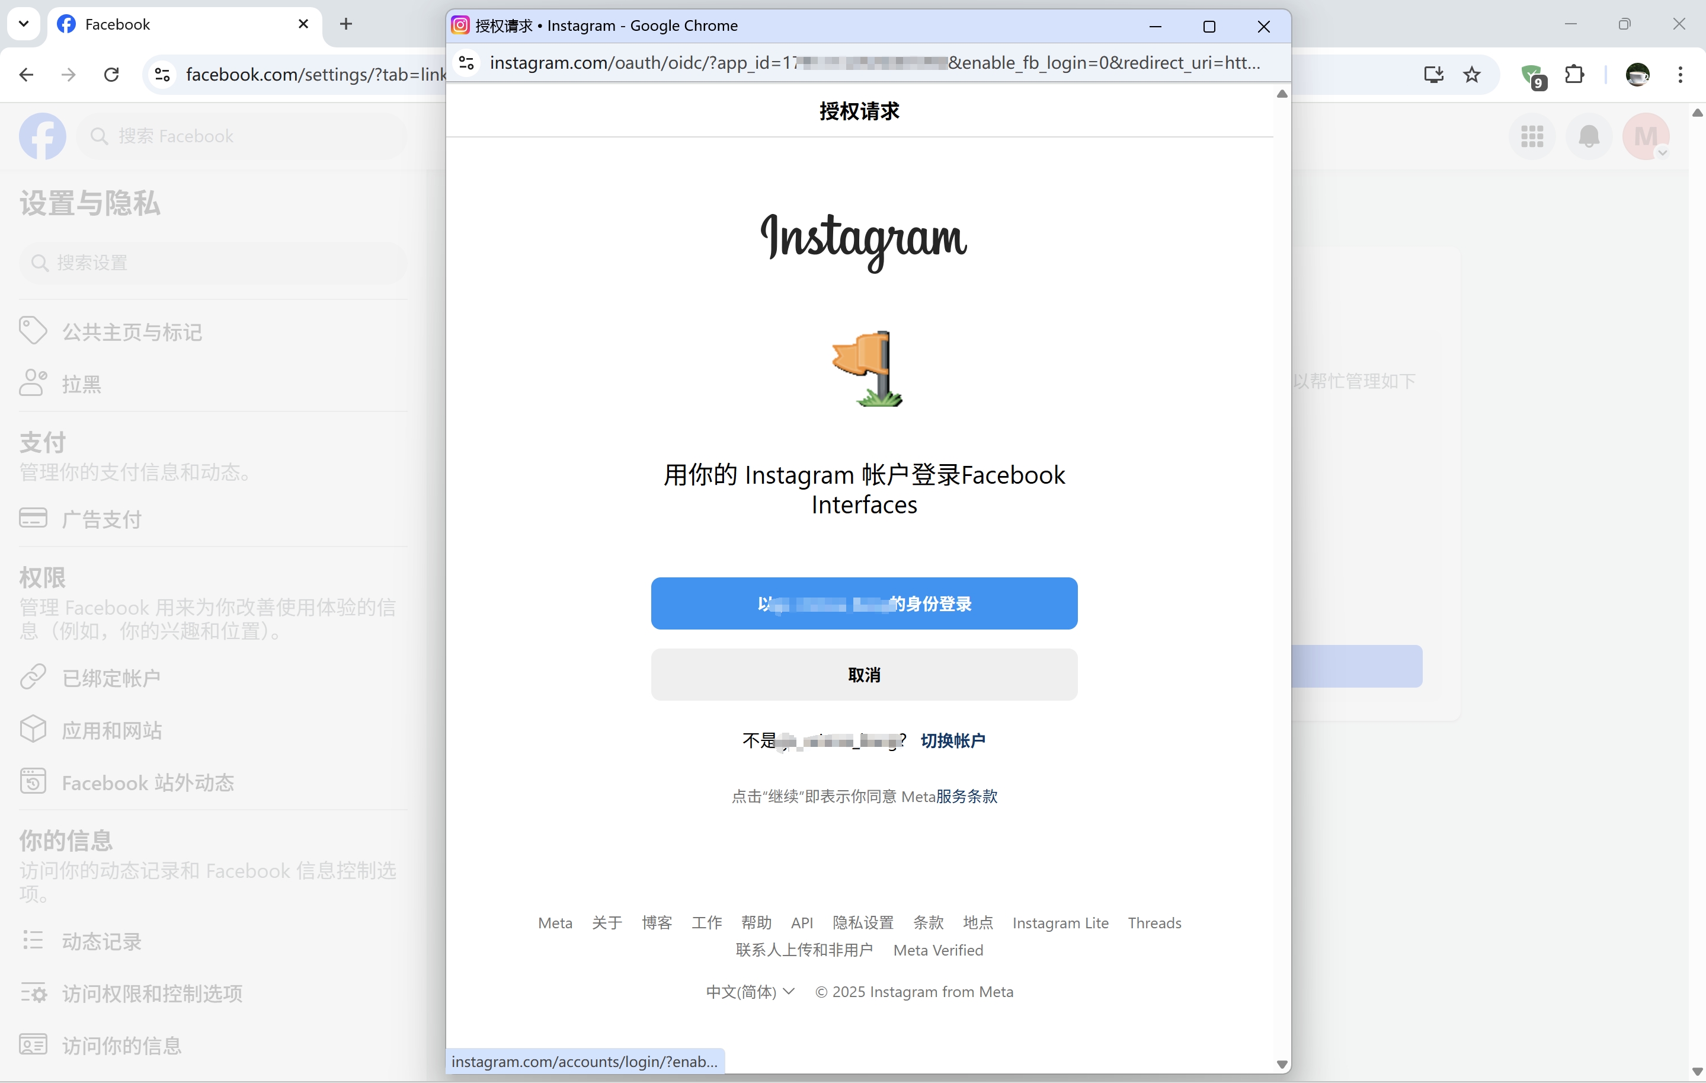Click the 动态记录 activity log icon
Screen dimensions: 1706x1083
pyautogui.click(x=33, y=941)
